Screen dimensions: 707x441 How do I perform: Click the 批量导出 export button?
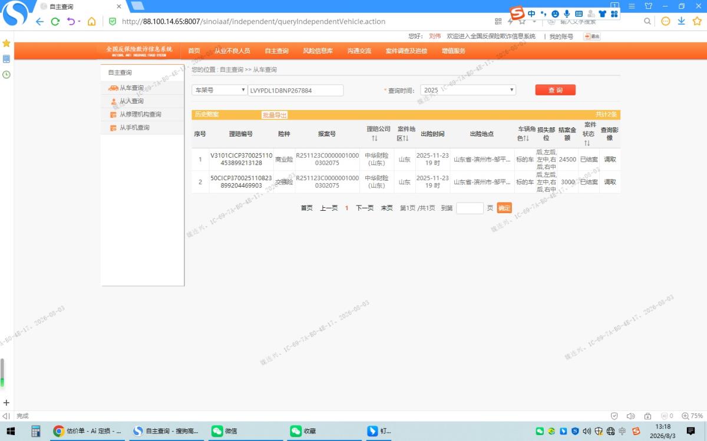pos(275,115)
